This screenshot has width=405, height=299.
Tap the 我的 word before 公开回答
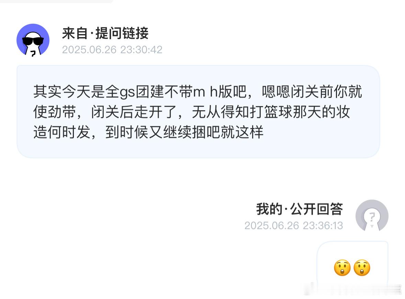pyautogui.click(x=269, y=209)
